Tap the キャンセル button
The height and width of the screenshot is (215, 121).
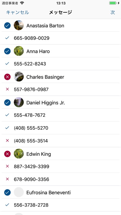pos(18,12)
